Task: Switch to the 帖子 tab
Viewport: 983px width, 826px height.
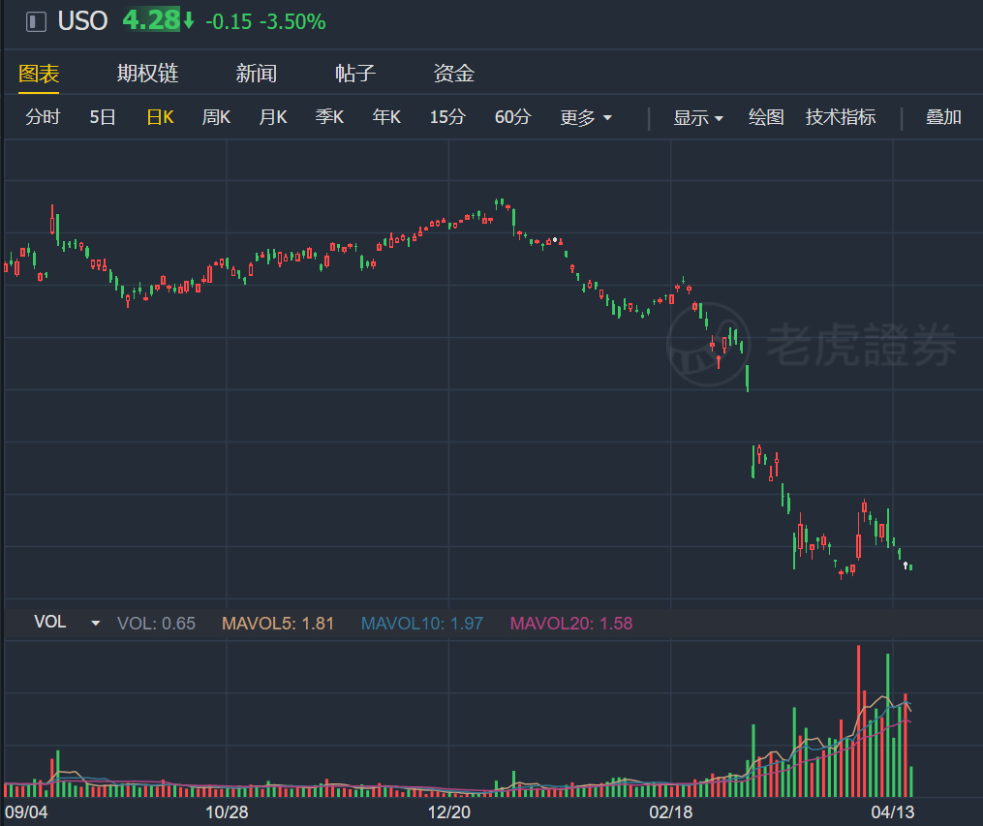Action: 355,74
